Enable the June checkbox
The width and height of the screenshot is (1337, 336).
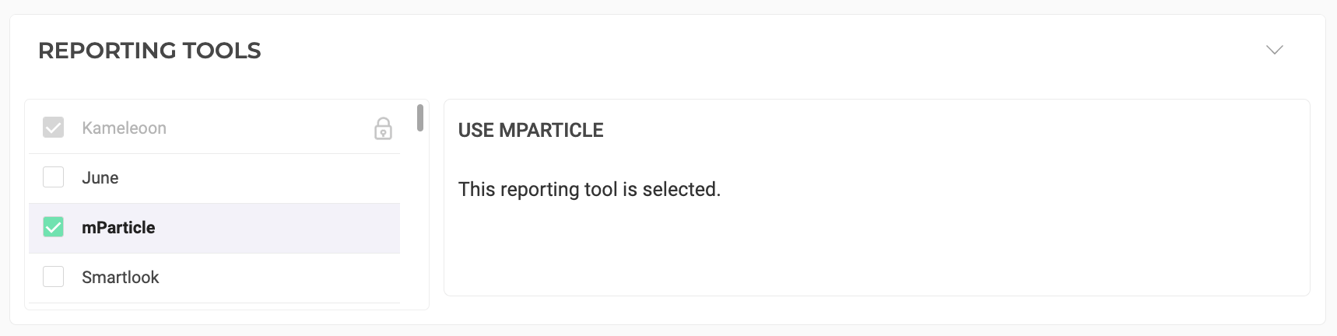54,177
